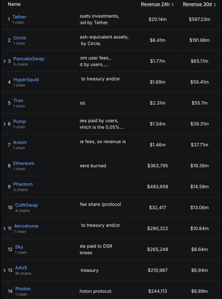Screen dimensions: 222x299
Task: Click the Name column header
Action: 14,4
